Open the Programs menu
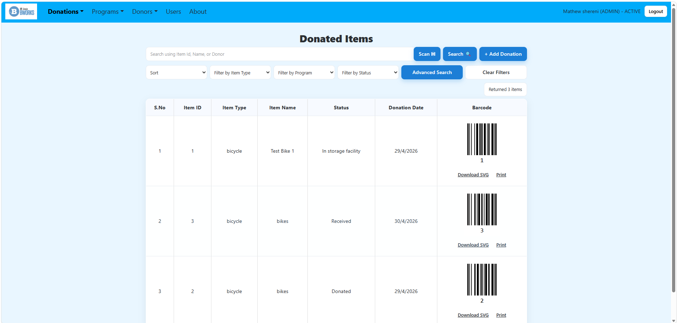 click(108, 12)
